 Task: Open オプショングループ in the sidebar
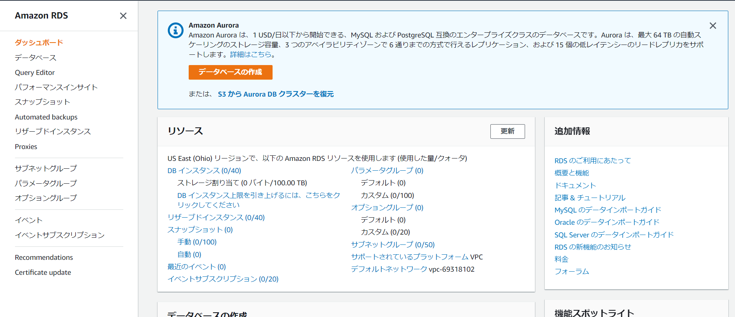pyautogui.click(x=46, y=198)
